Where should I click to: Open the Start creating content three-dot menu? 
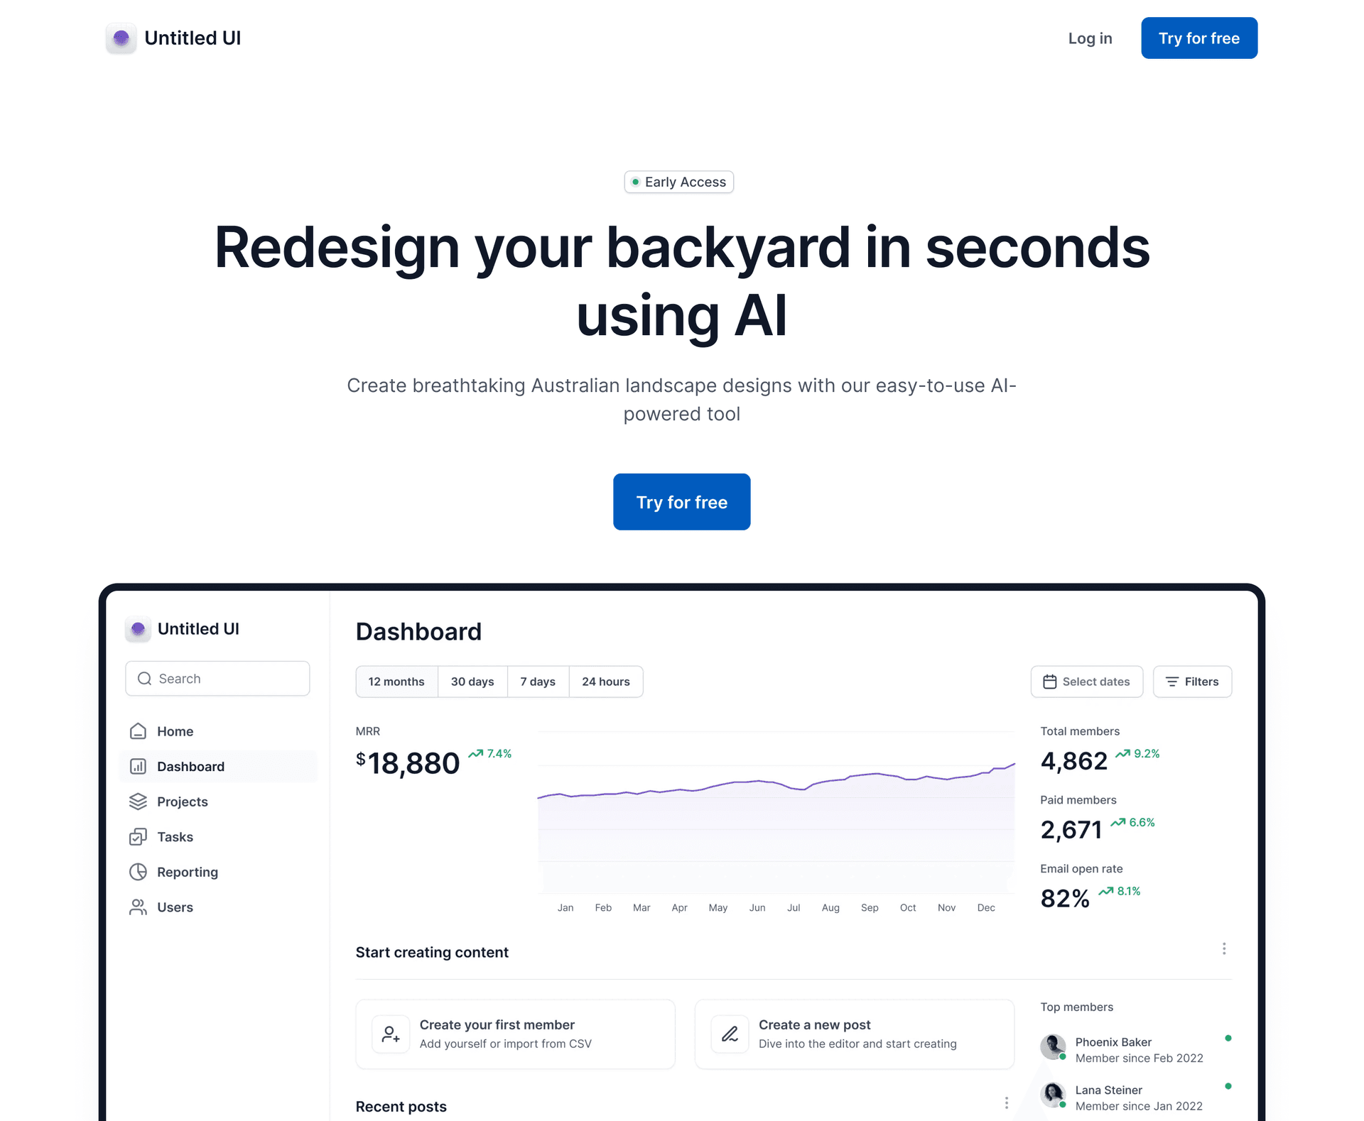point(1224,949)
